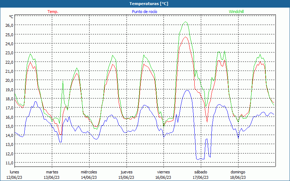Click the 'martes' day label

point(52,172)
